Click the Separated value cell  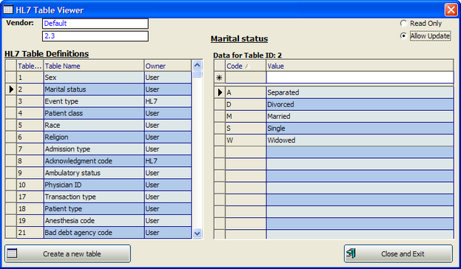360,92
